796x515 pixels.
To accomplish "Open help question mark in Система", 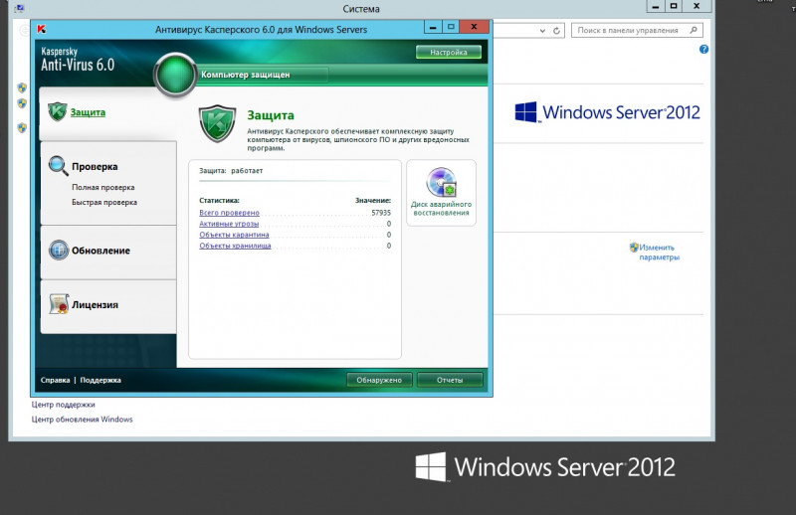I will tap(703, 50).
